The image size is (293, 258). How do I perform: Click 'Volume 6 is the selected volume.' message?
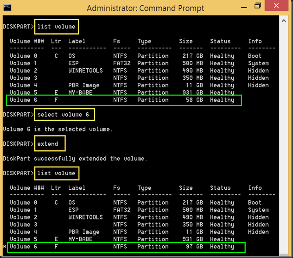[x=58, y=129]
